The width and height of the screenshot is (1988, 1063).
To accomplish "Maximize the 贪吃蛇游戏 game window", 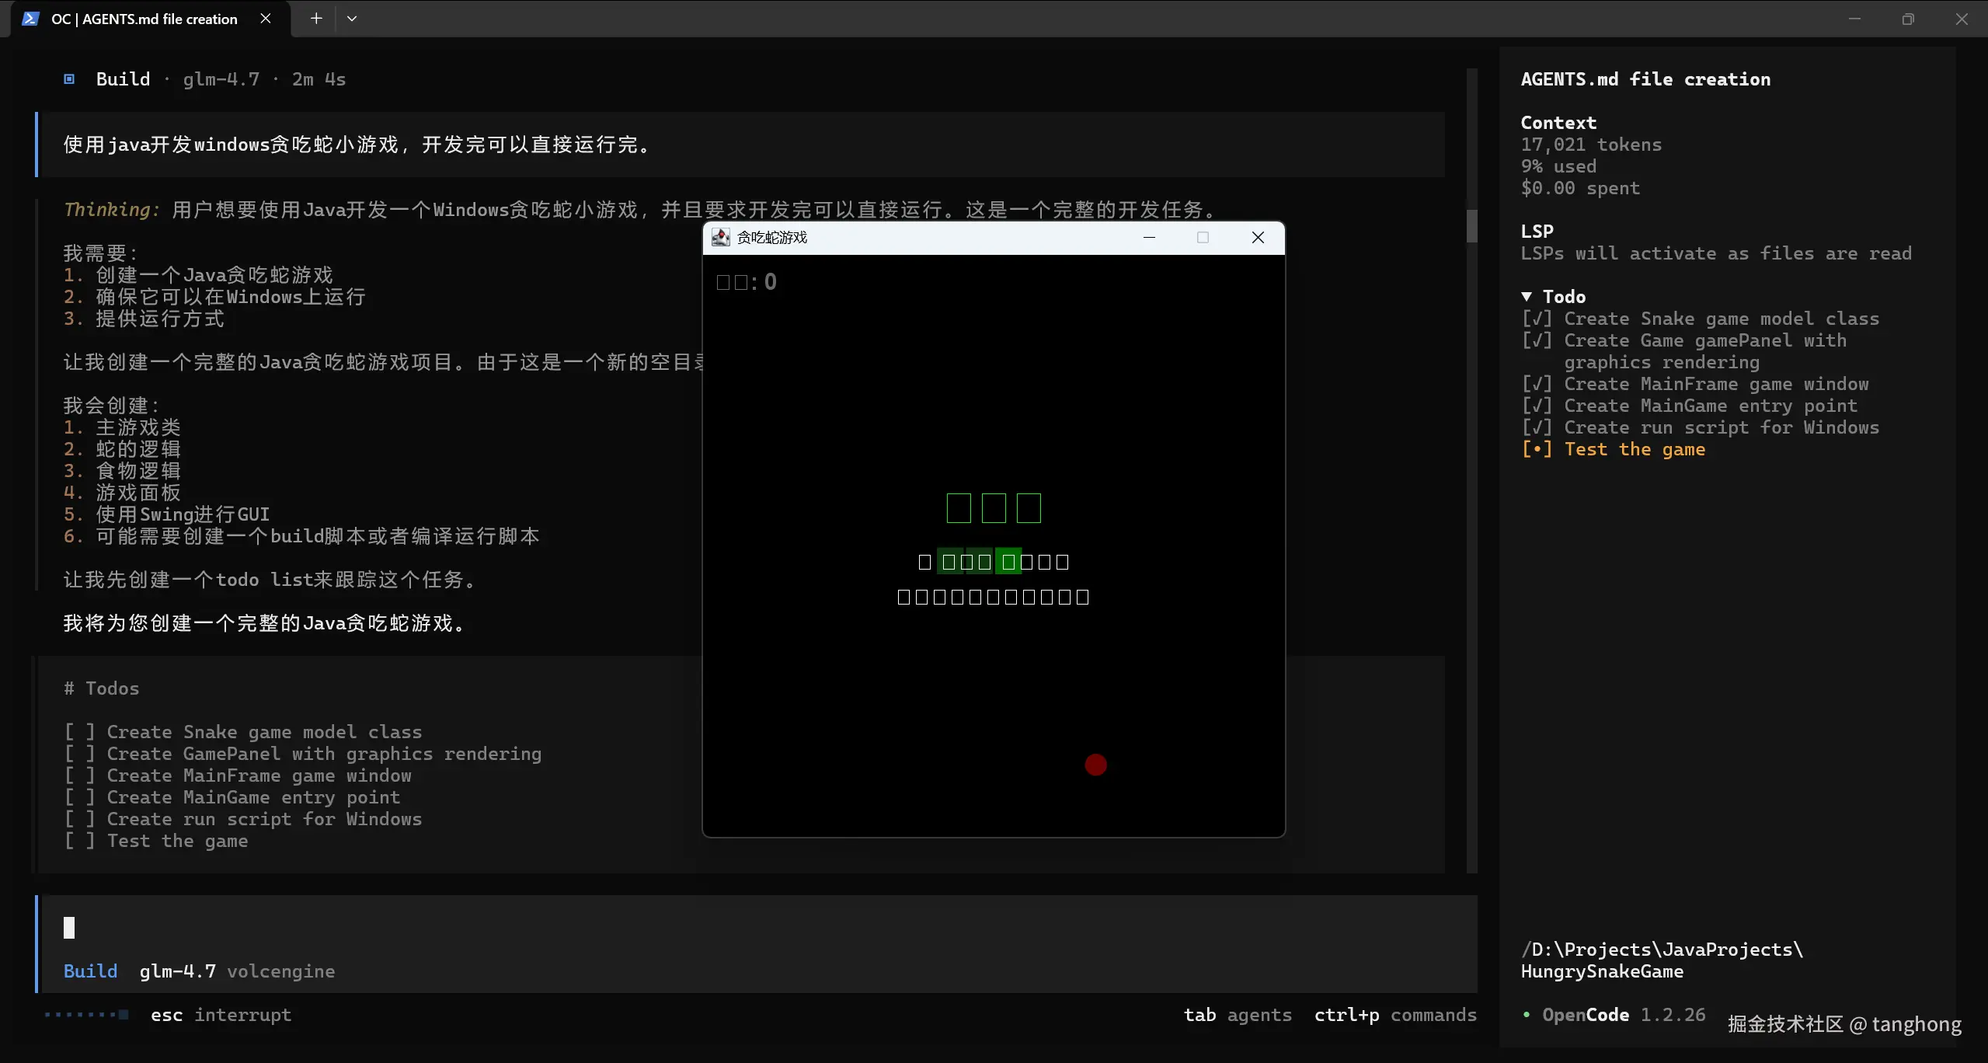I will tap(1203, 238).
